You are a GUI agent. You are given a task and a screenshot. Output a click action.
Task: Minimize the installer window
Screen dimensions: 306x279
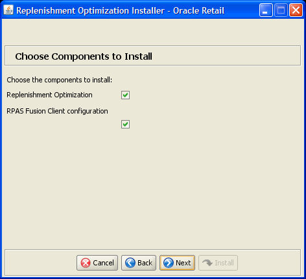click(266, 10)
